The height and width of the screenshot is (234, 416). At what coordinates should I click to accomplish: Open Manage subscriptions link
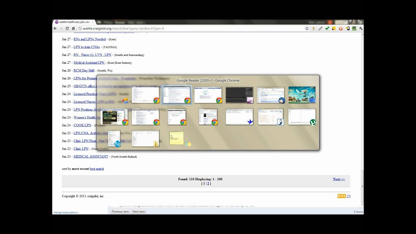66,213
